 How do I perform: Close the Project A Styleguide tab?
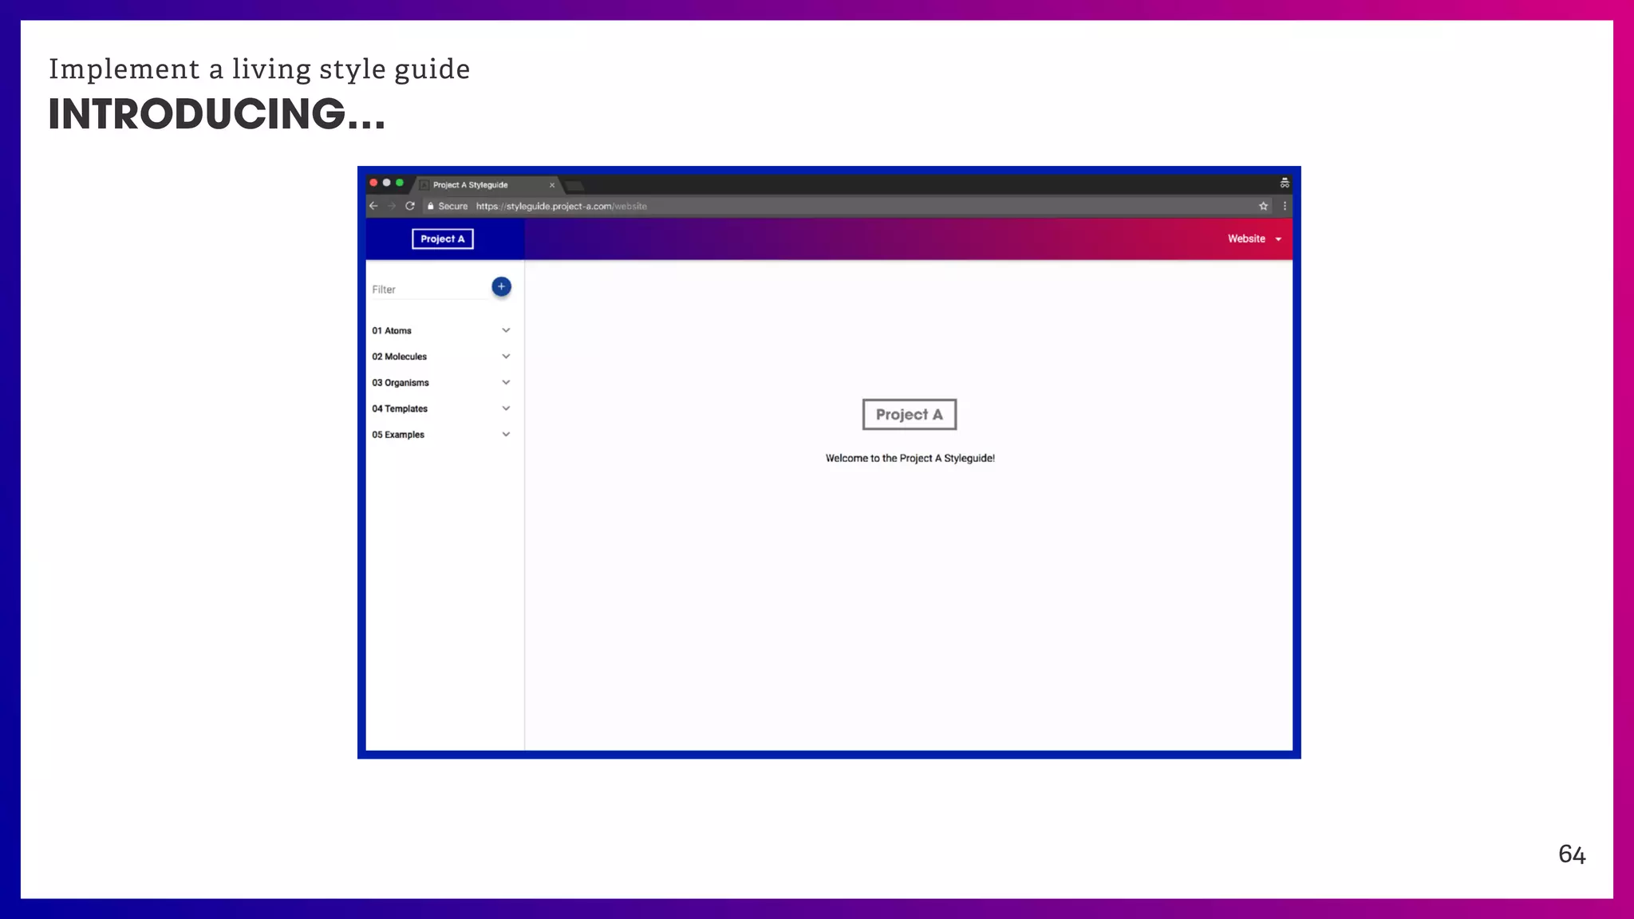(x=551, y=185)
